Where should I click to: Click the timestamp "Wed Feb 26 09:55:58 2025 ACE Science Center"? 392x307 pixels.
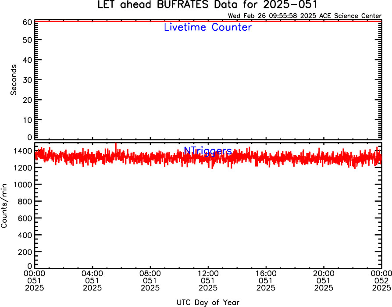tap(305, 16)
